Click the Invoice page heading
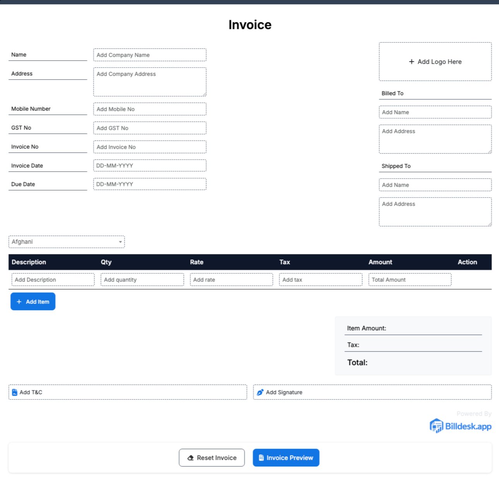 250,25
